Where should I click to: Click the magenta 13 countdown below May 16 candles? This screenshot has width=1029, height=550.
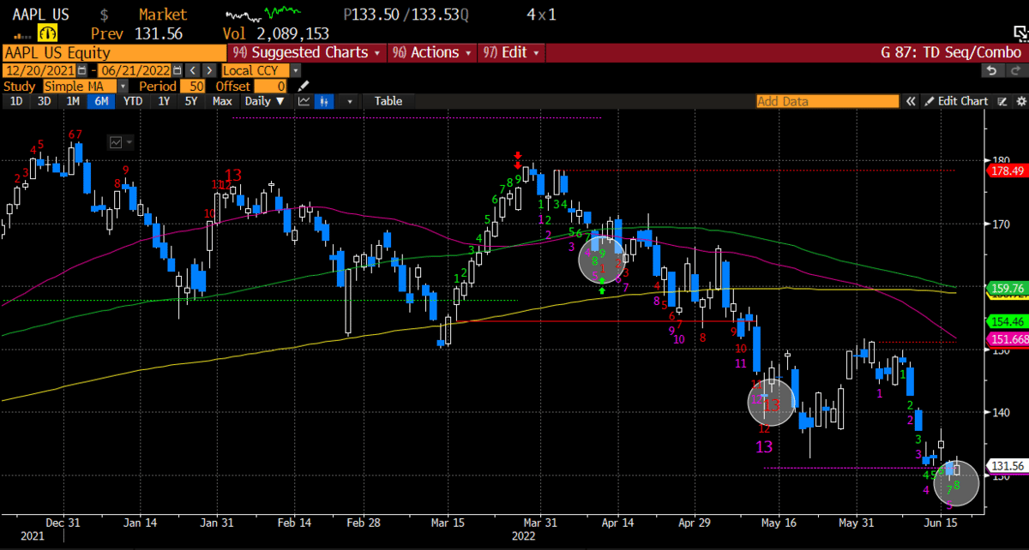pos(764,446)
